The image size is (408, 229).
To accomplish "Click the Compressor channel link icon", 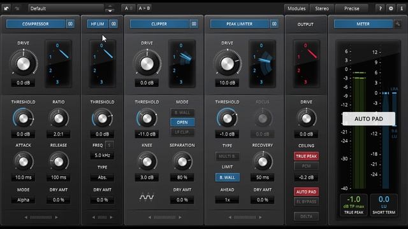I will 70,24.
